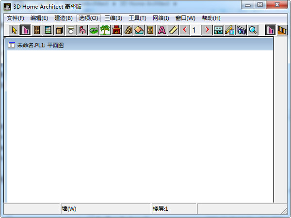This screenshot has height=218, width=291.
Task: Go down one floor with red left arrow
Action: [184, 30]
